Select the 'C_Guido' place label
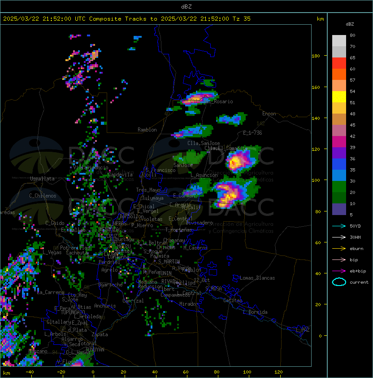Viewport: 373px width, 378px height. (x=55, y=223)
